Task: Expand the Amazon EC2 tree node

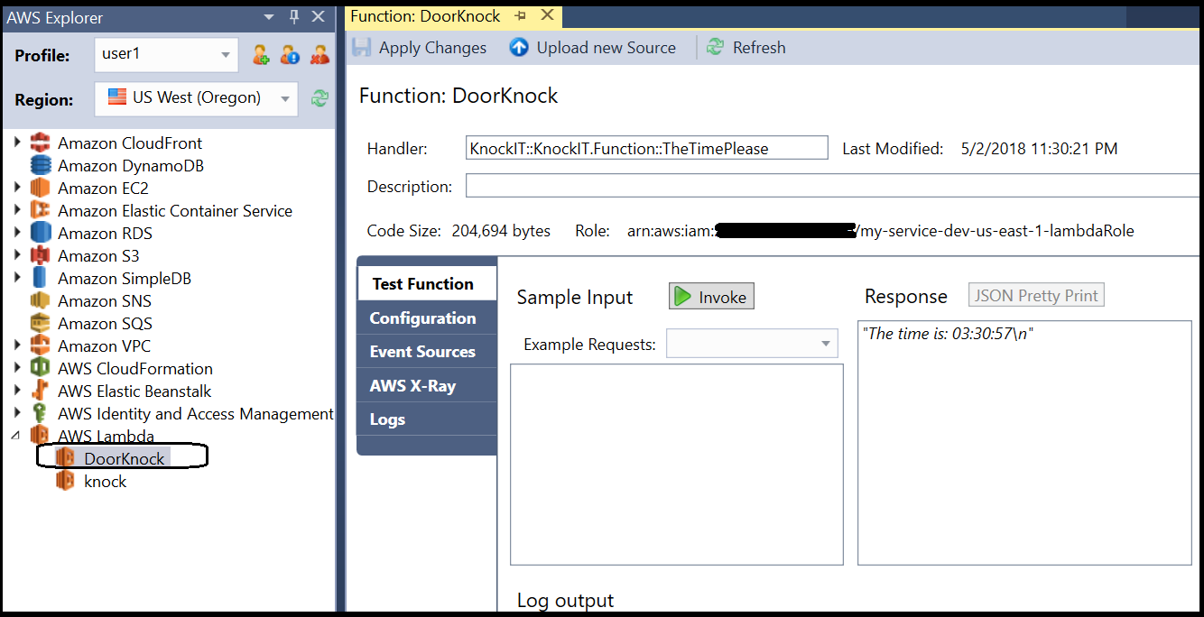Action: [17, 189]
